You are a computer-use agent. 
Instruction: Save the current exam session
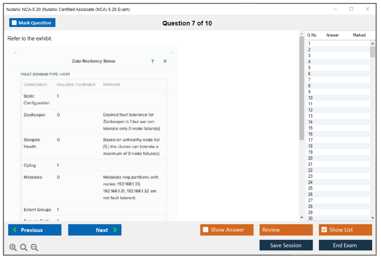pyautogui.click(x=286, y=245)
